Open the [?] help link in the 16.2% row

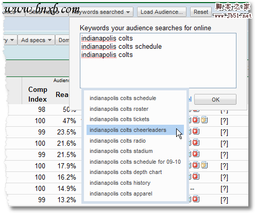224,178
